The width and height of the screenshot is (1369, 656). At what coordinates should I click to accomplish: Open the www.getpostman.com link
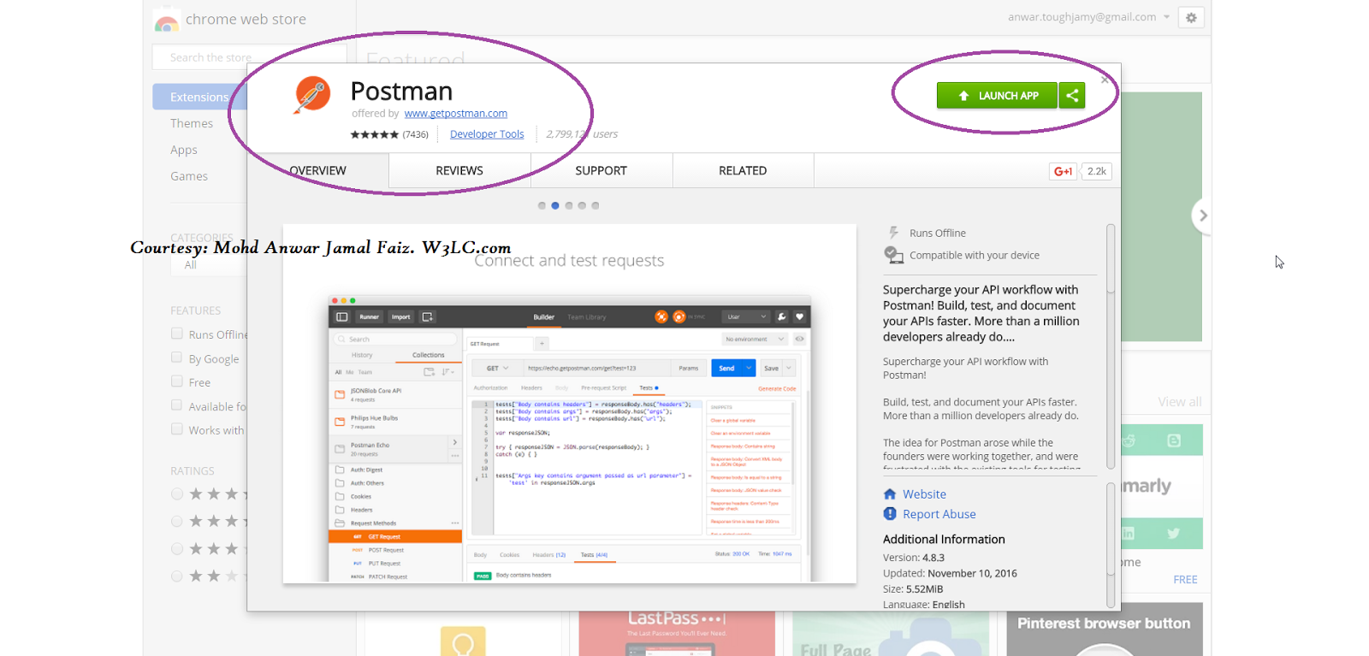456,114
